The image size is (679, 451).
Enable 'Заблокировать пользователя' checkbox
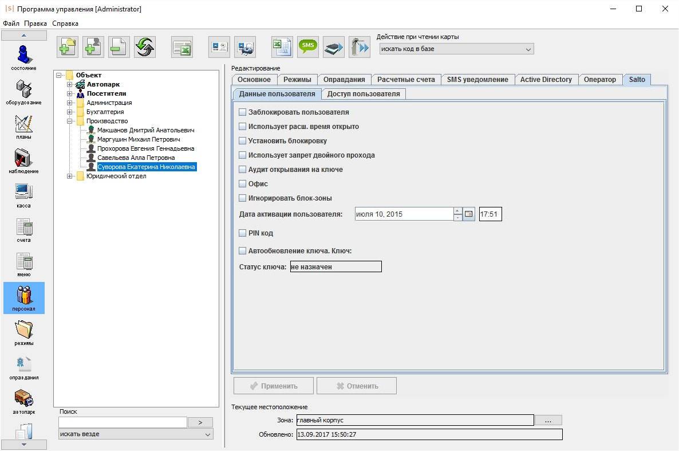point(243,112)
